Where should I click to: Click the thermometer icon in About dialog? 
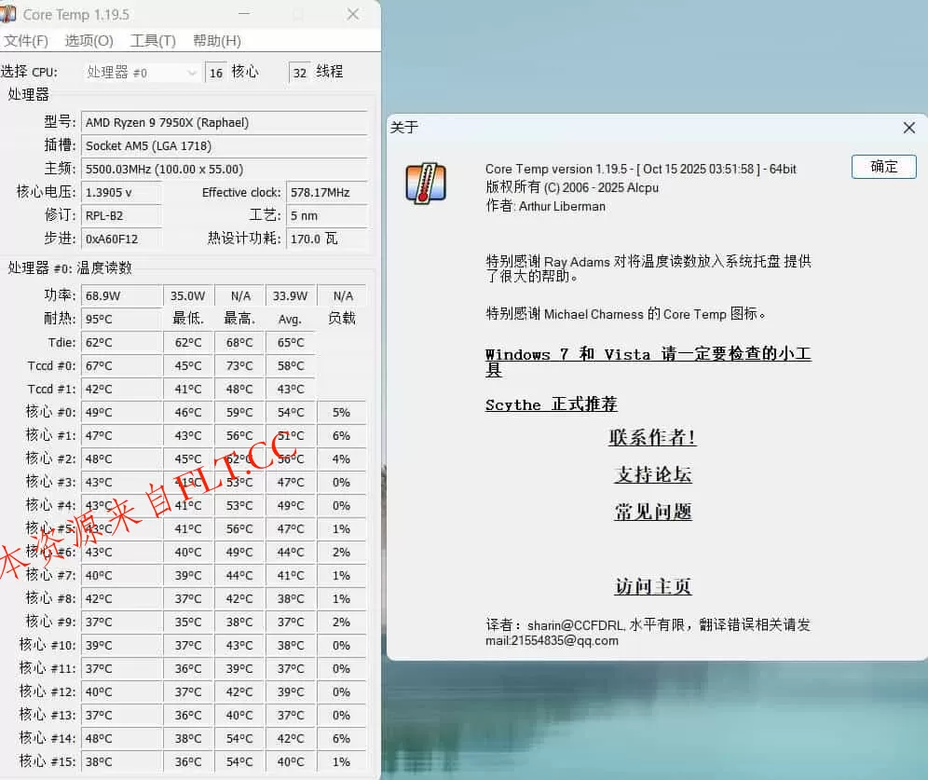pos(426,184)
